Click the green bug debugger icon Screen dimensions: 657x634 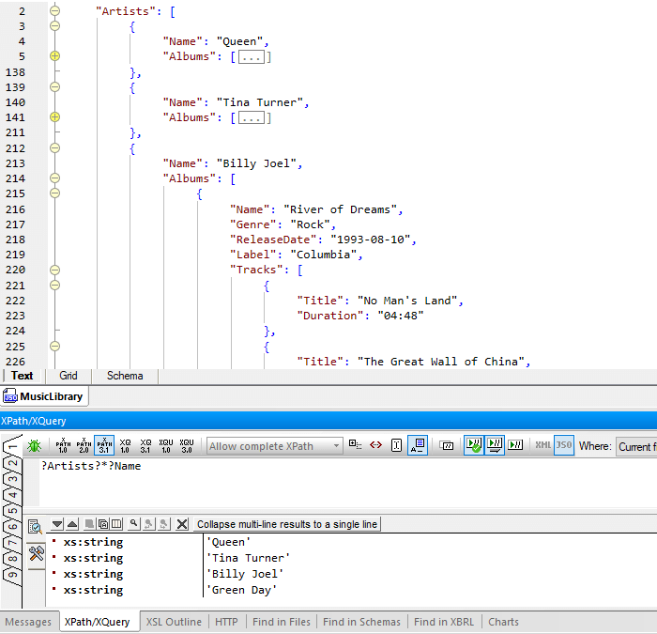pos(35,445)
